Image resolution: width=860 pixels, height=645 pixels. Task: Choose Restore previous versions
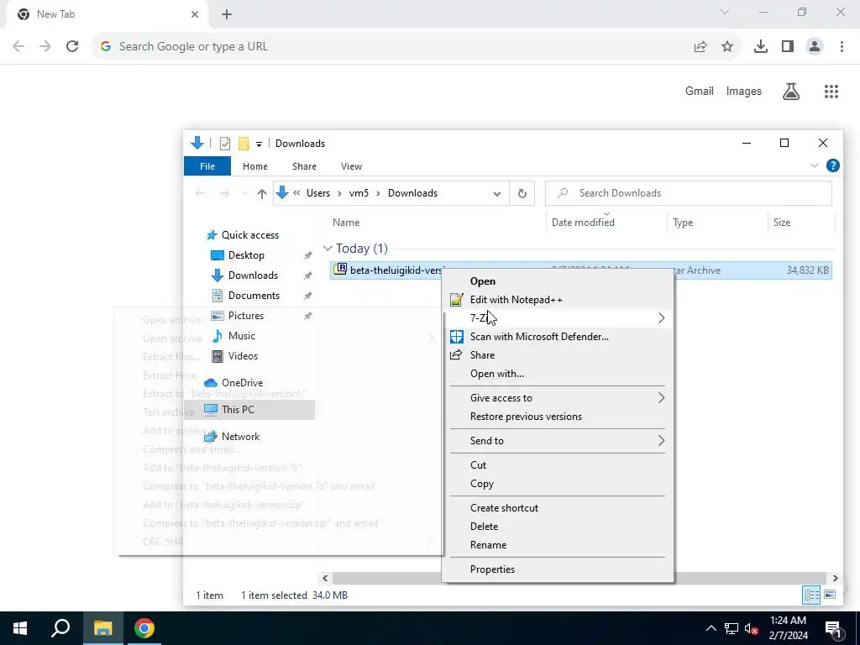click(558, 417)
